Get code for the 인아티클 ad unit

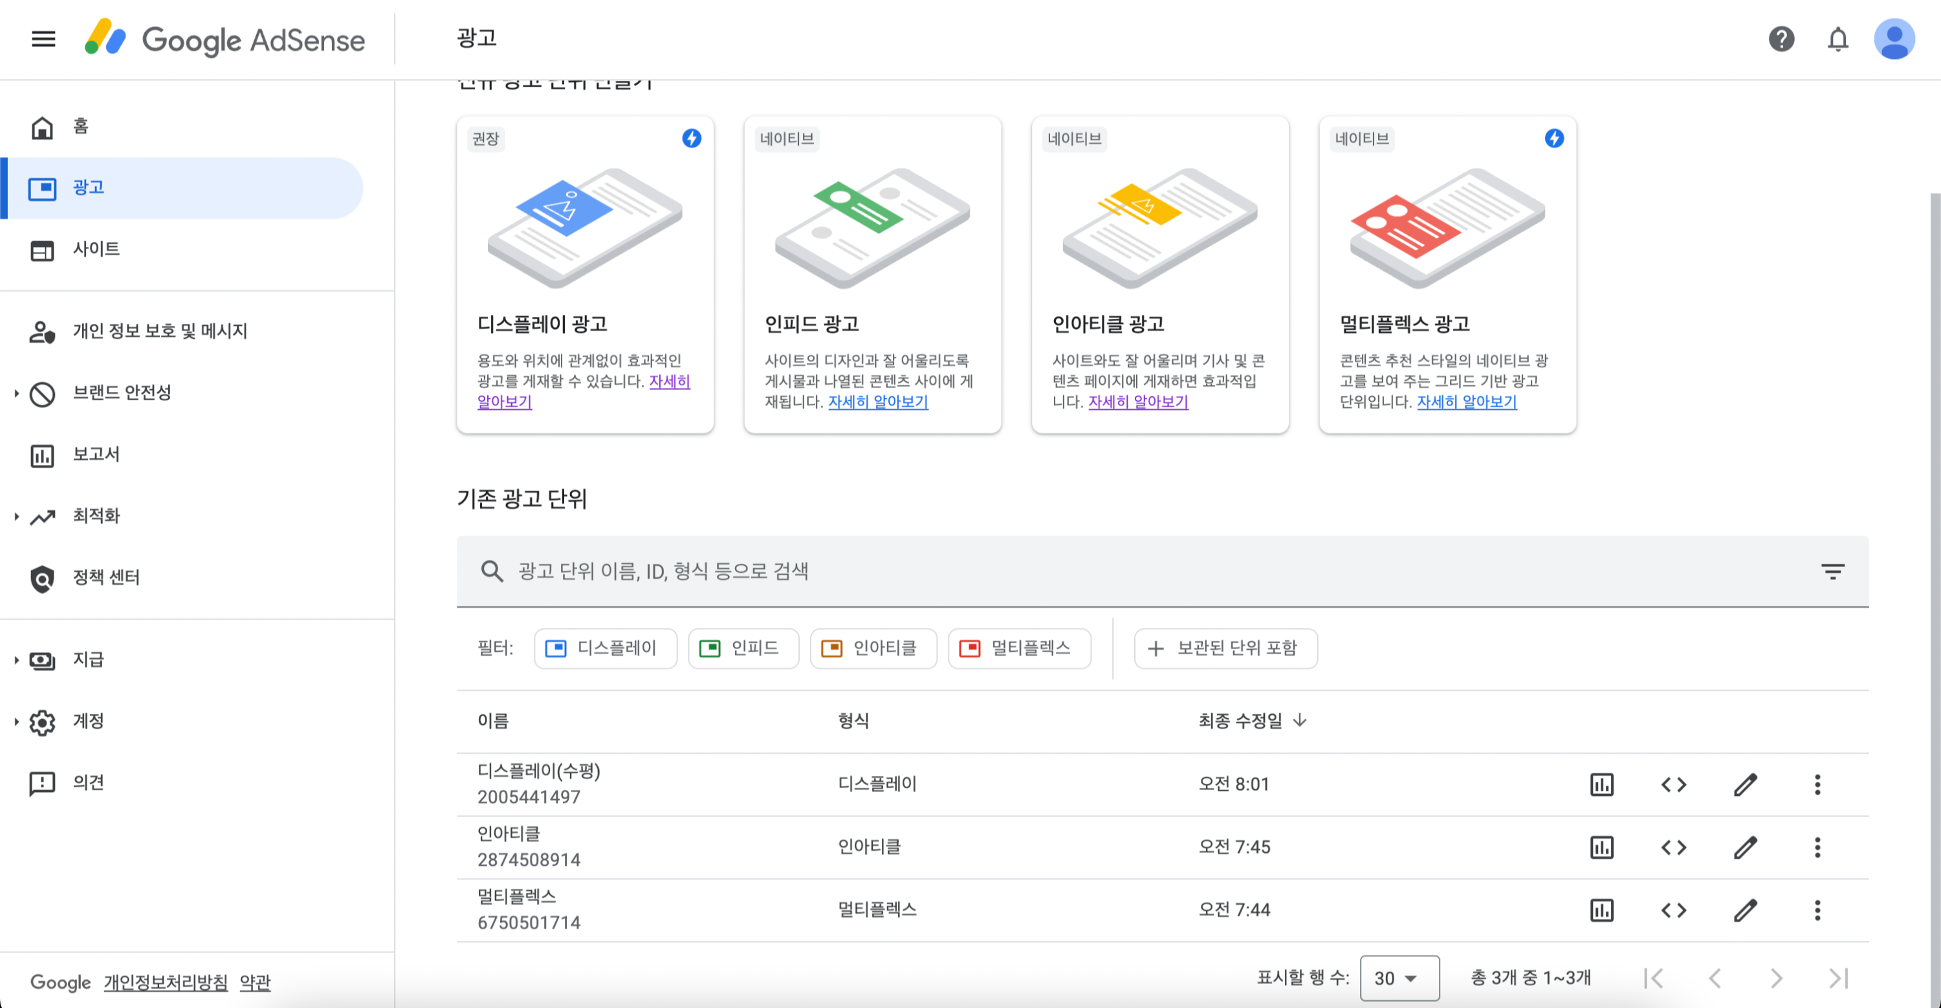(x=1674, y=847)
